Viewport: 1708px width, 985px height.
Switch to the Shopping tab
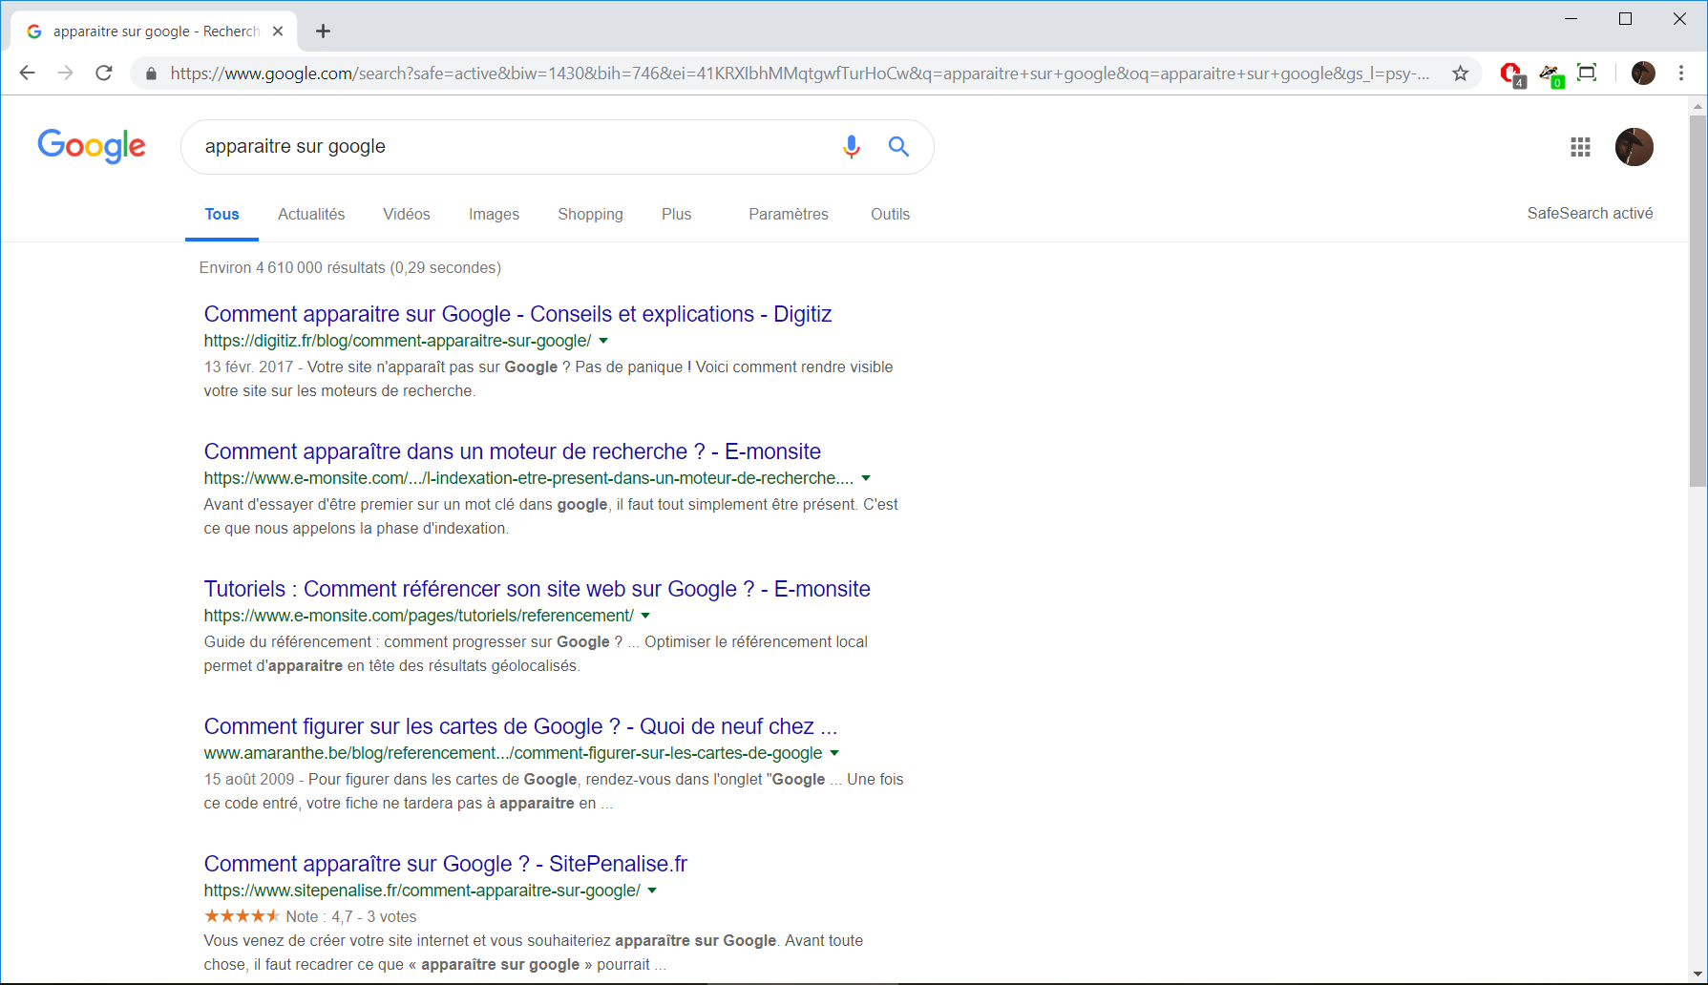[590, 214]
